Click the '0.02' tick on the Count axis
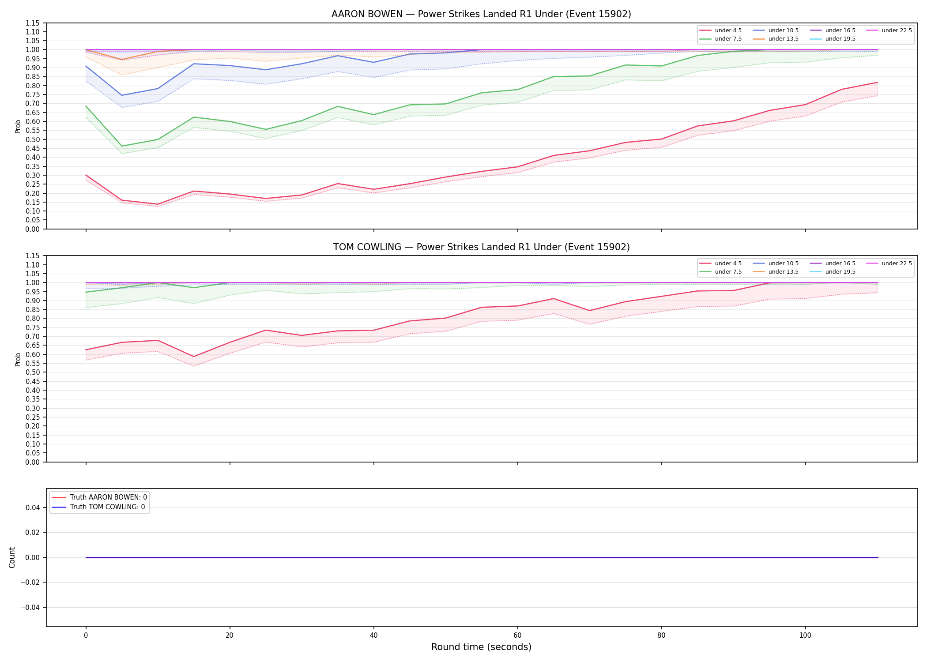The width and height of the screenshot is (927, 662). tap(33, 533)
